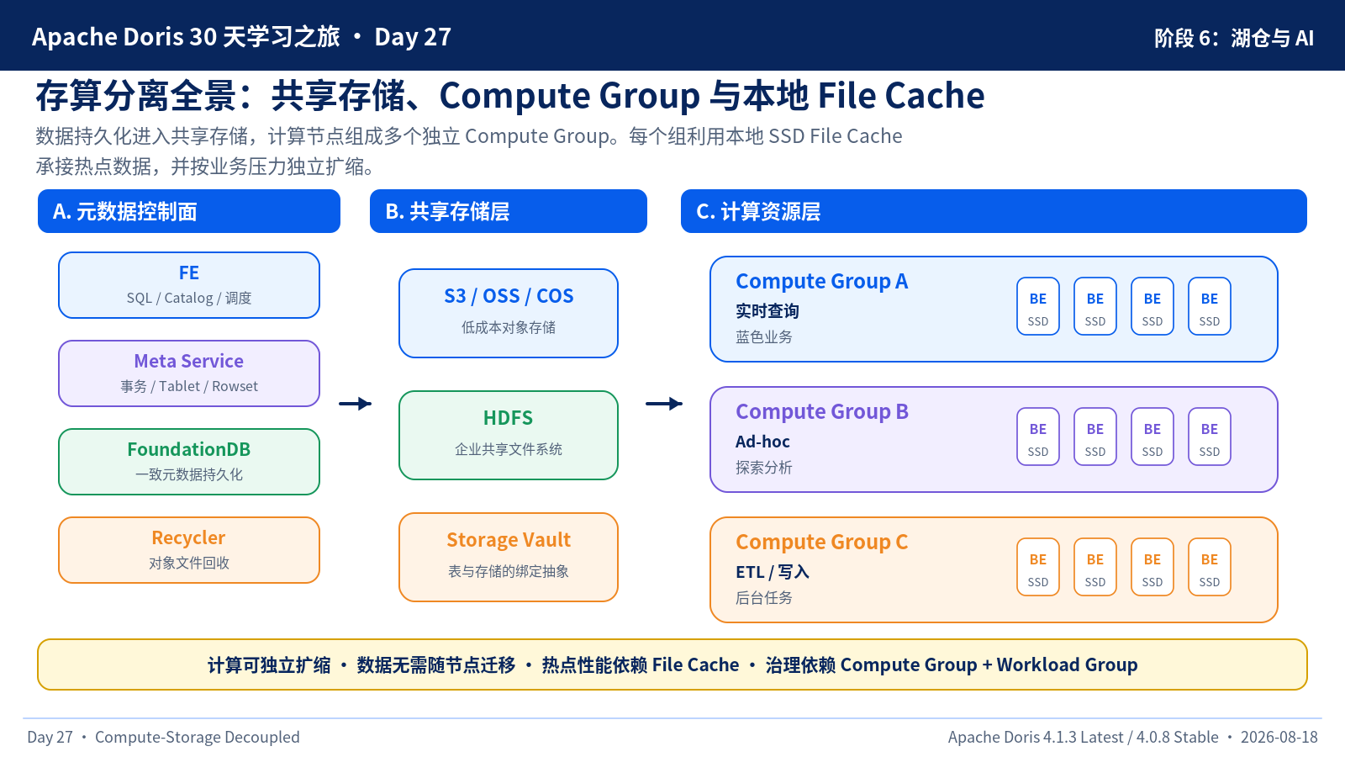Viewport: 1345px width, 757px height.
Task: Click the "S3 / OSS / COS" card title
Action: tap(509, 296)
